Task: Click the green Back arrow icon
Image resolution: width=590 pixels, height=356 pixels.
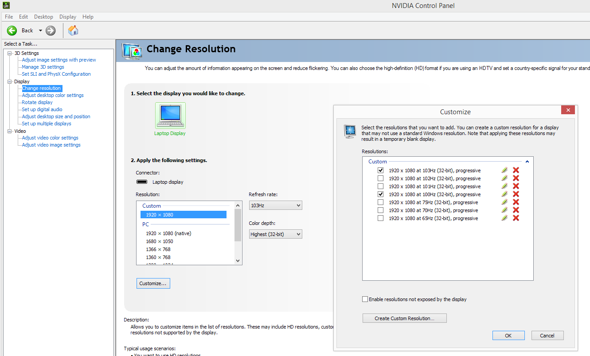Action: [12, 31]
